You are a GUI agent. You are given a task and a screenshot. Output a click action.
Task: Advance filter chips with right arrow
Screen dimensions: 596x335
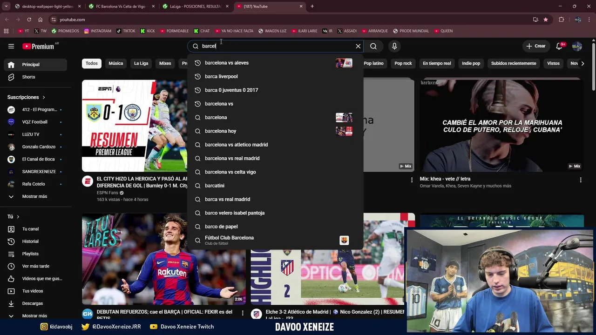pyautogui.click(x=582, y=63)
